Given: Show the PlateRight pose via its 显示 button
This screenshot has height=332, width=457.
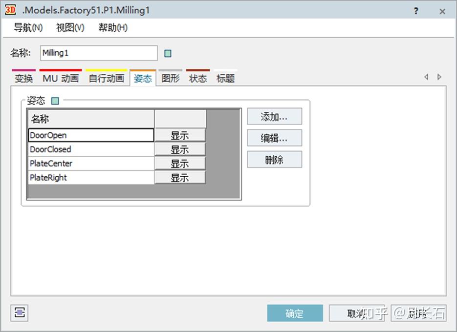Looking at the screenshot, I should [180, 177].
